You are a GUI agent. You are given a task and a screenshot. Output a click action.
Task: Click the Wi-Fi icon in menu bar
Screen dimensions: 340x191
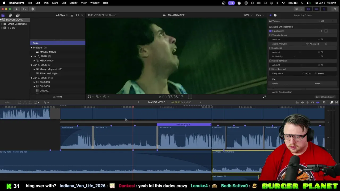284,3
